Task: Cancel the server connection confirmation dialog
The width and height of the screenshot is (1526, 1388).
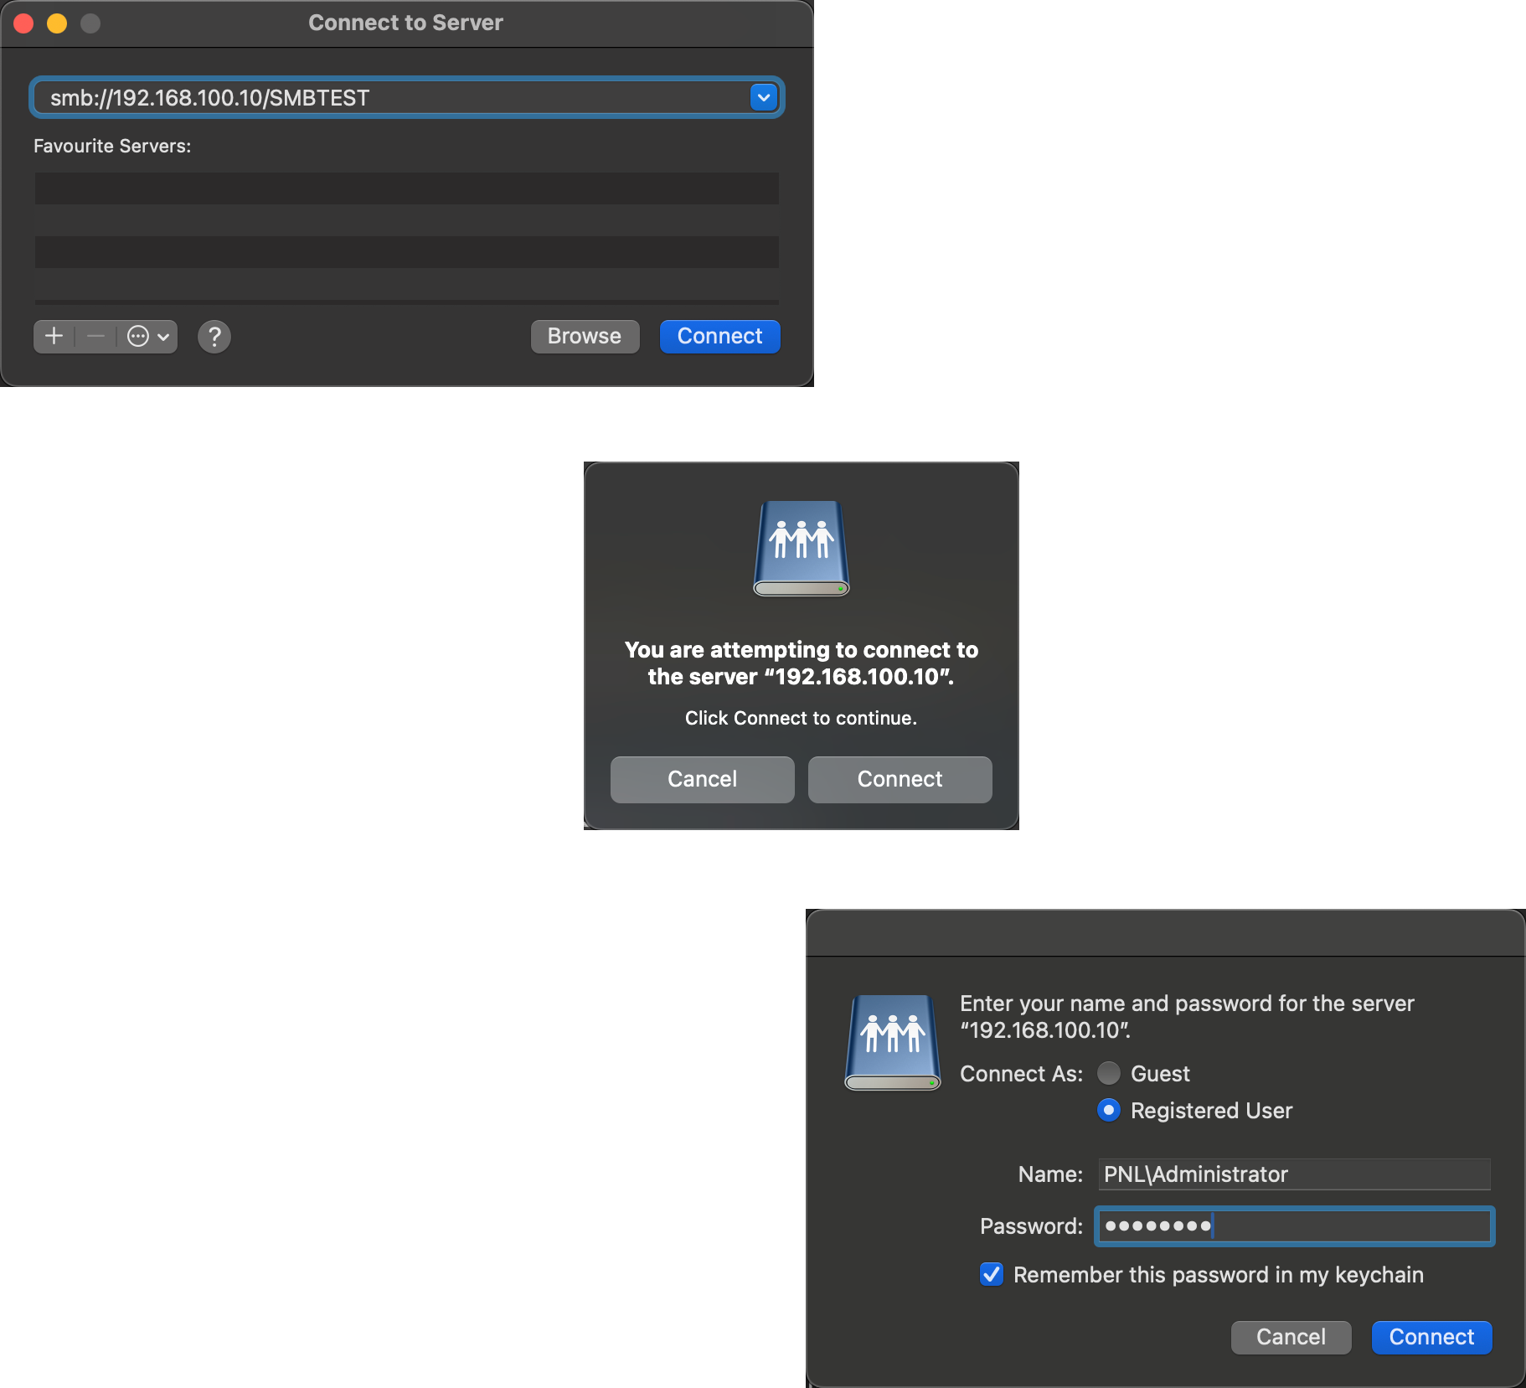Action: tap(702, 780)
